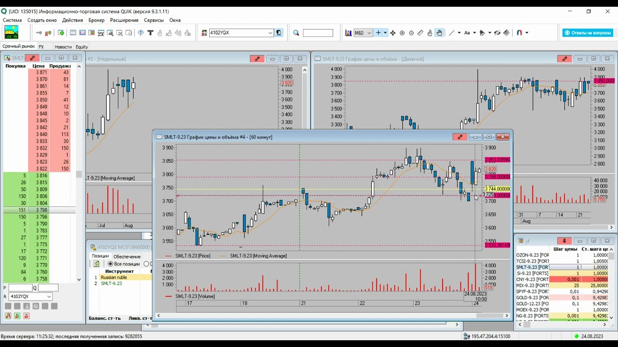The height and width of the screenshot is (347, 618).
Task: Expand the line tool options arrow
Action: point(459,33)
